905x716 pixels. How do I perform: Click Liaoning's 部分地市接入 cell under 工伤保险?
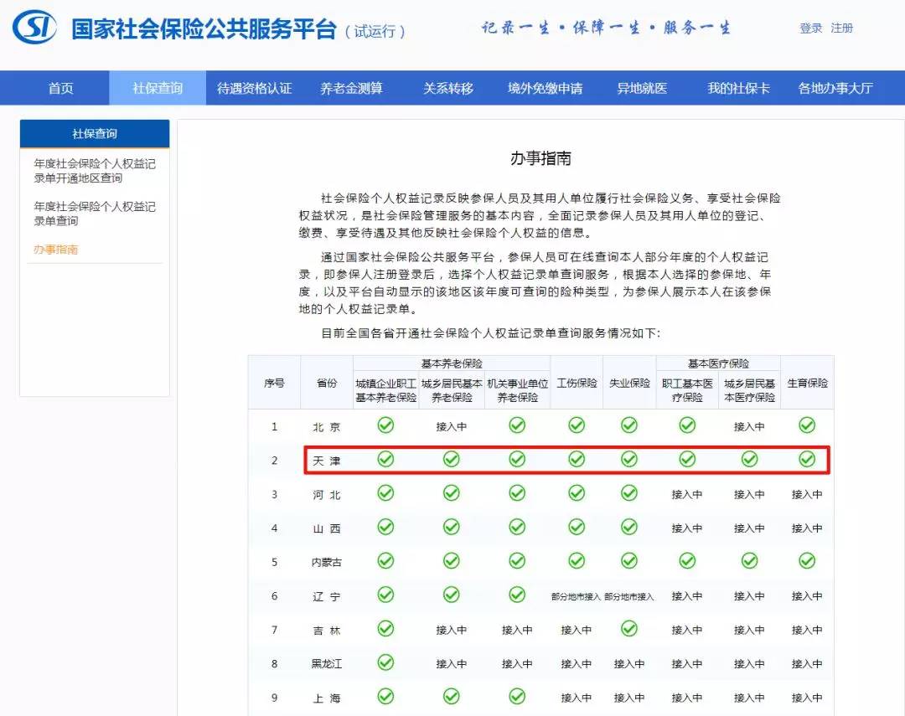[x=577, y=596]
